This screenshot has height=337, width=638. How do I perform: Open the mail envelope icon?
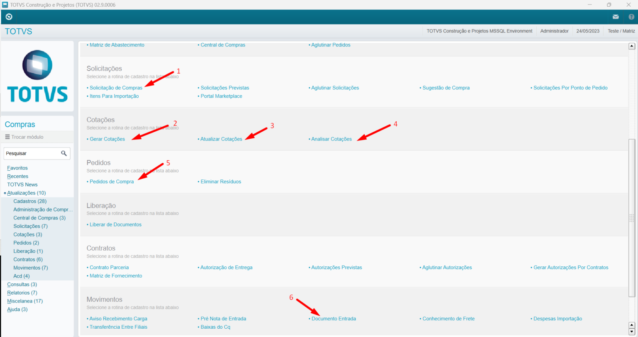[x=616, y=17]
